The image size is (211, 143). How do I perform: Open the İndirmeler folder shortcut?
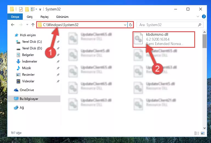pyautogui.click(x=27, y=61)
